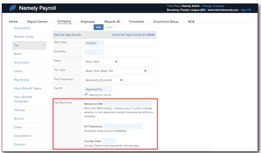Click the Sign Off link

pyautogui.click(x=246, y=10)
